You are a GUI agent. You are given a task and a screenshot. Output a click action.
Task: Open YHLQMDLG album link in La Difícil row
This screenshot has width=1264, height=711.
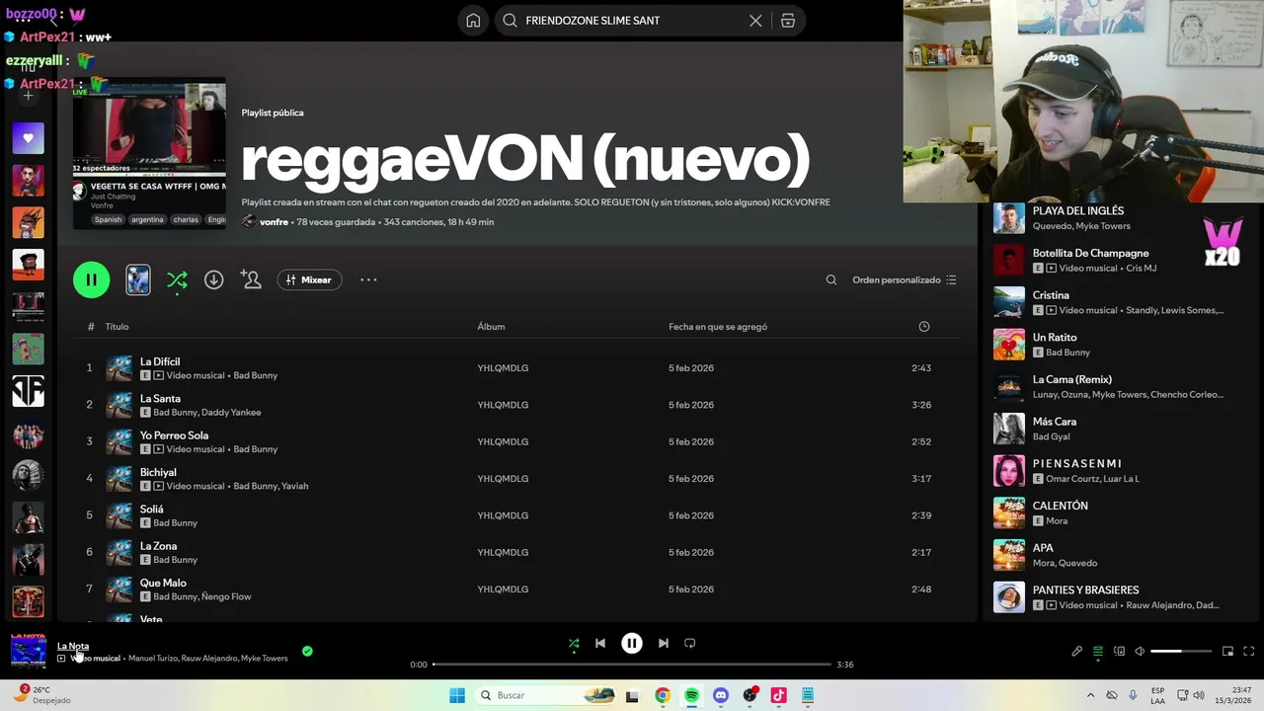coord(503,368)
